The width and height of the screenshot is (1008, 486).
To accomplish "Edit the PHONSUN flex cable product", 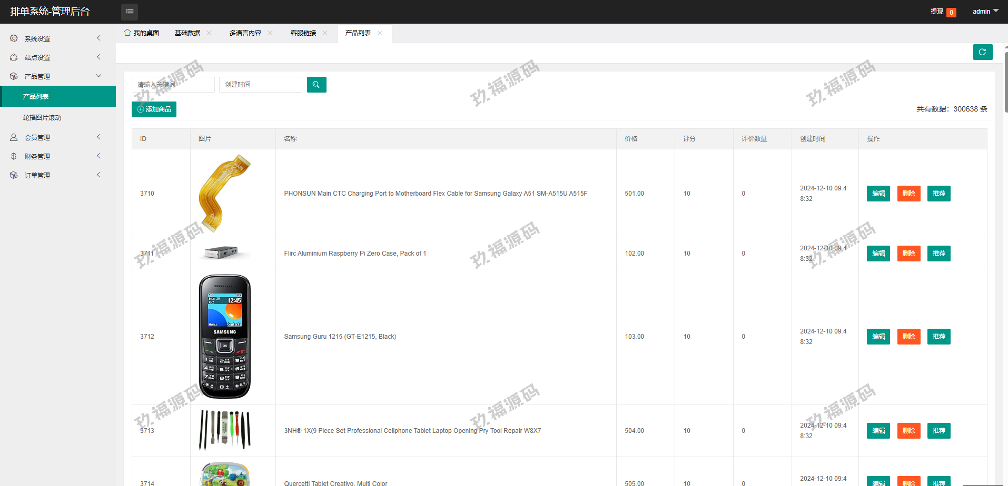I will pyautogui.click(x=878, y=194).
